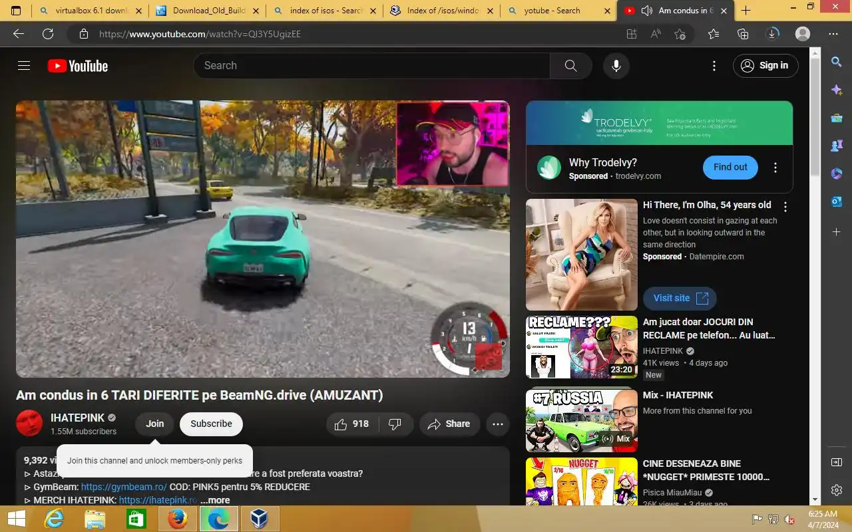This screenshot has height=532, width=852.
Task: Open IHATEPINK channel avatar
Action: (29, 424)
